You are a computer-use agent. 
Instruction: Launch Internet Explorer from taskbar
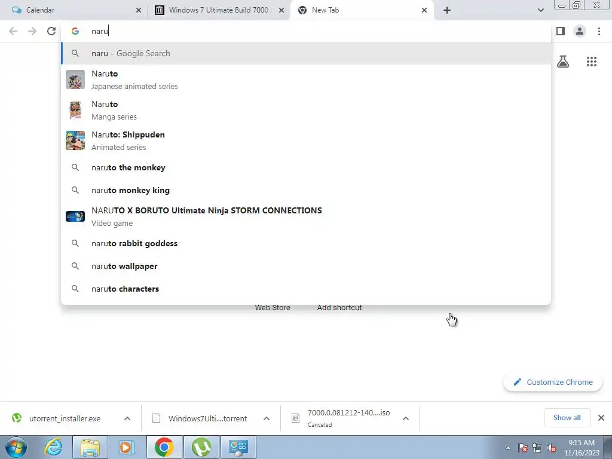tap(53, 447)
